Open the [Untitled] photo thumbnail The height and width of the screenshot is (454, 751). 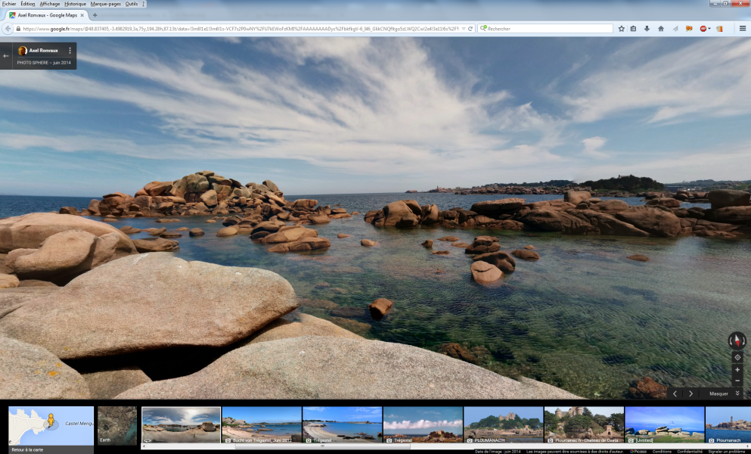tap(665, 424)
